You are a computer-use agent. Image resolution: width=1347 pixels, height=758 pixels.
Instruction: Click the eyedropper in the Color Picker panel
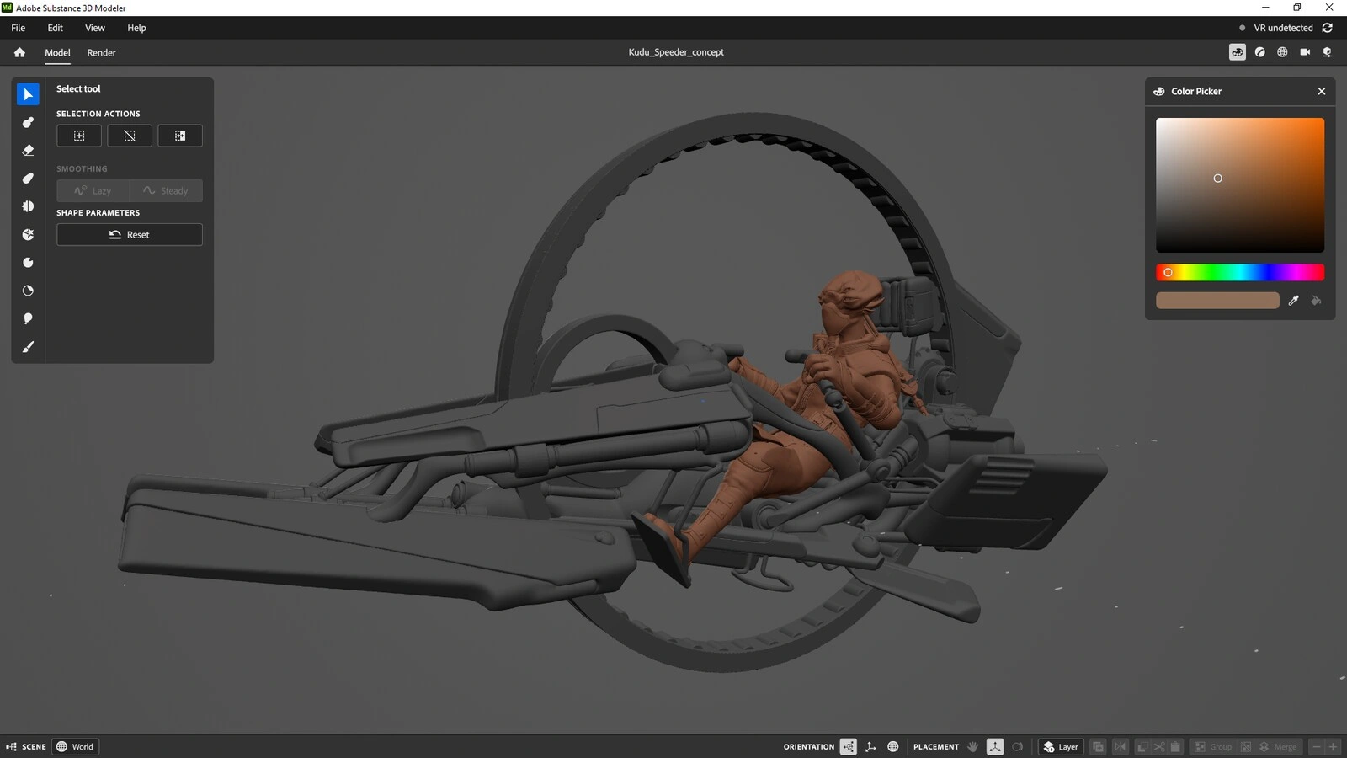coord(1294,300)
